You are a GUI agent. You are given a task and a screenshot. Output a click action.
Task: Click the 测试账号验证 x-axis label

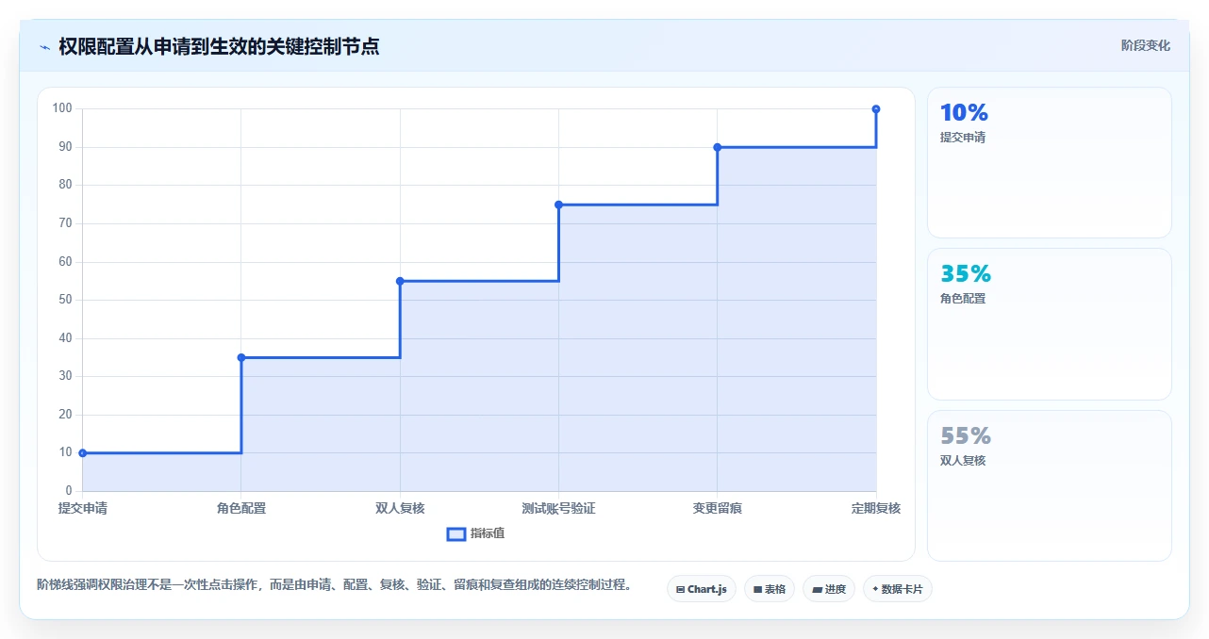tap(558, 508)
